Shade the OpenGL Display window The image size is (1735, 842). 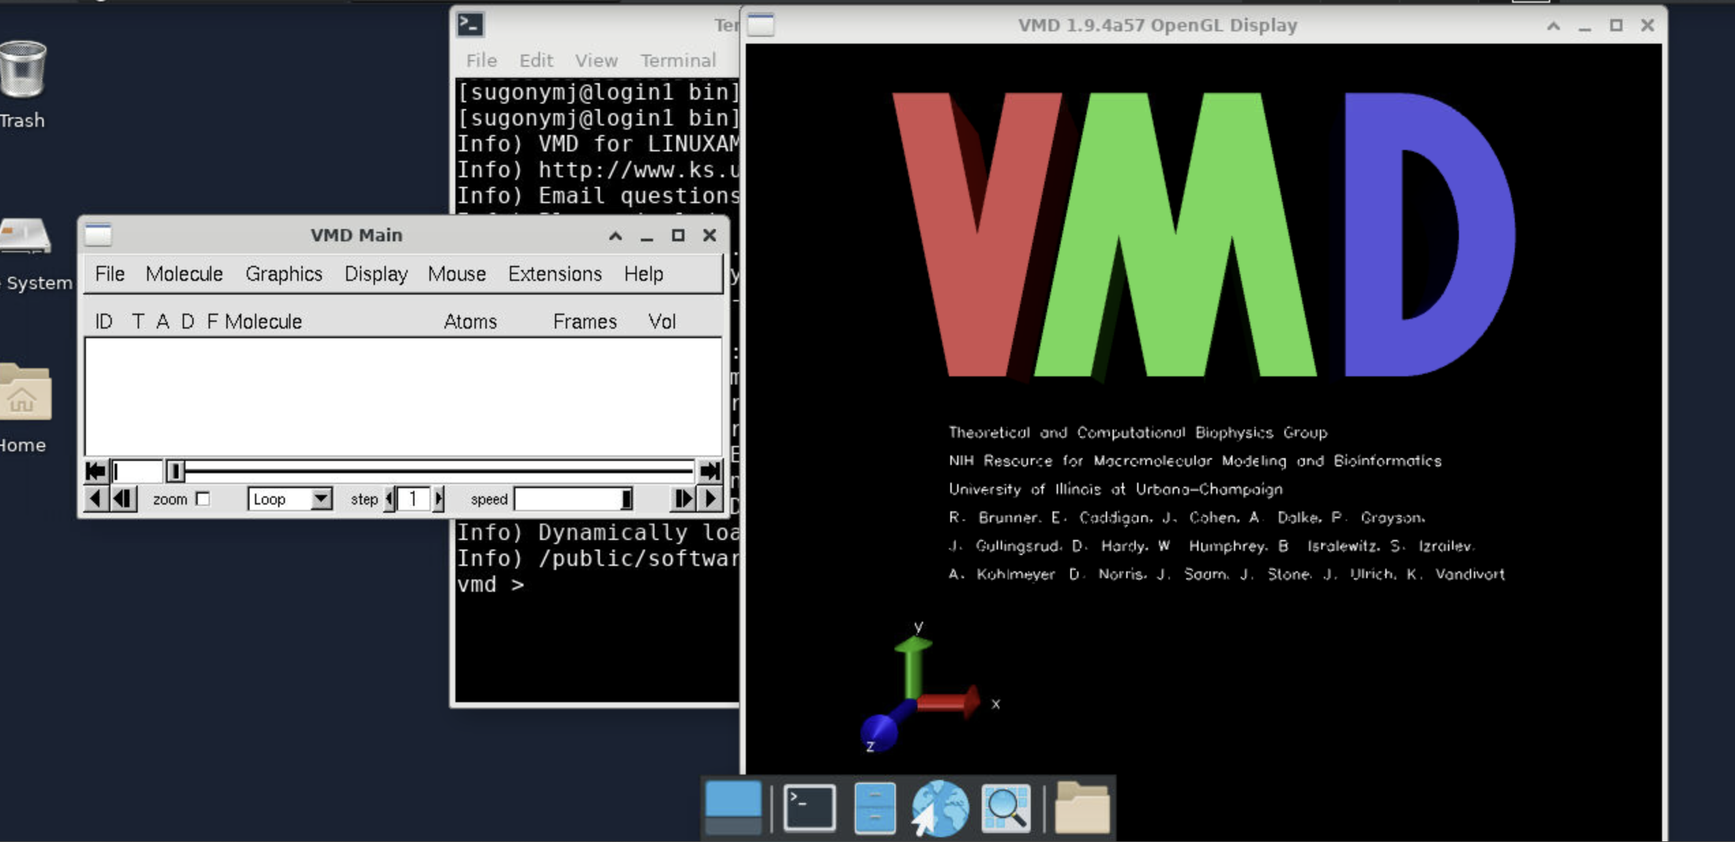[1553, 26]
